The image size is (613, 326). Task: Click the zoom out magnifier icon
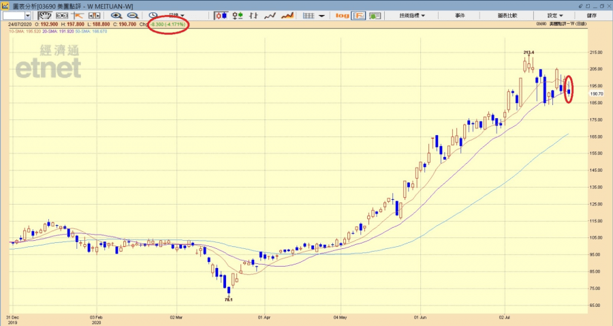[x=132, y=15]
